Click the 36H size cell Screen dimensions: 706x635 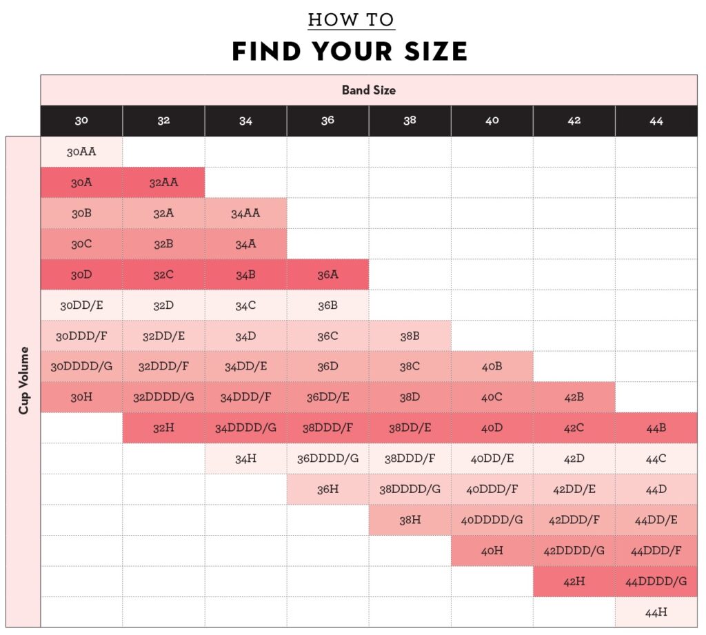pyautogui.click(x=327, y=490)
